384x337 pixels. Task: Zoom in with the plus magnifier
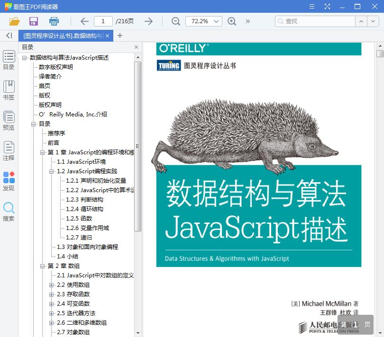click(232, 21)
